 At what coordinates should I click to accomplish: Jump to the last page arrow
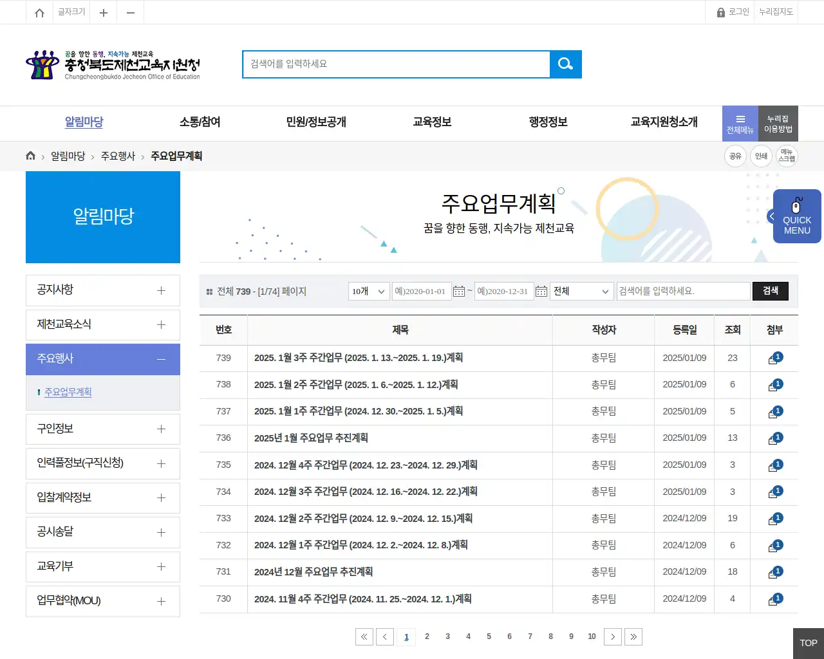[x=633, y=636]
